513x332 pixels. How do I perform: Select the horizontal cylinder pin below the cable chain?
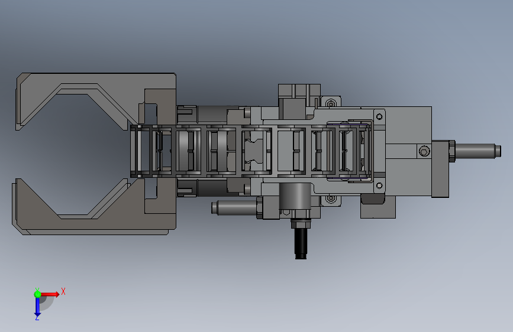coord(234,207)
